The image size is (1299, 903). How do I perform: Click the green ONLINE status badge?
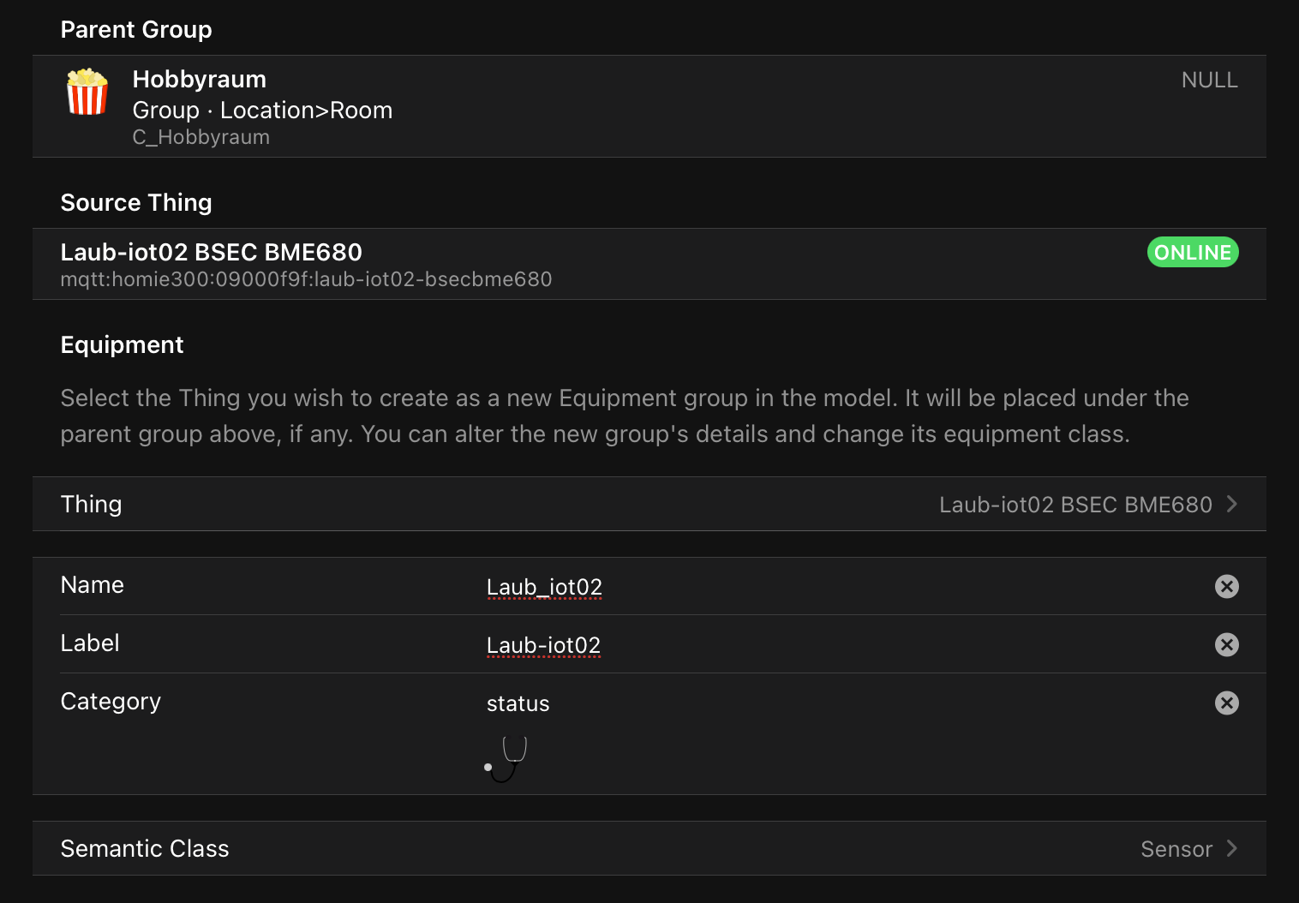click(x=1192, y=252)
